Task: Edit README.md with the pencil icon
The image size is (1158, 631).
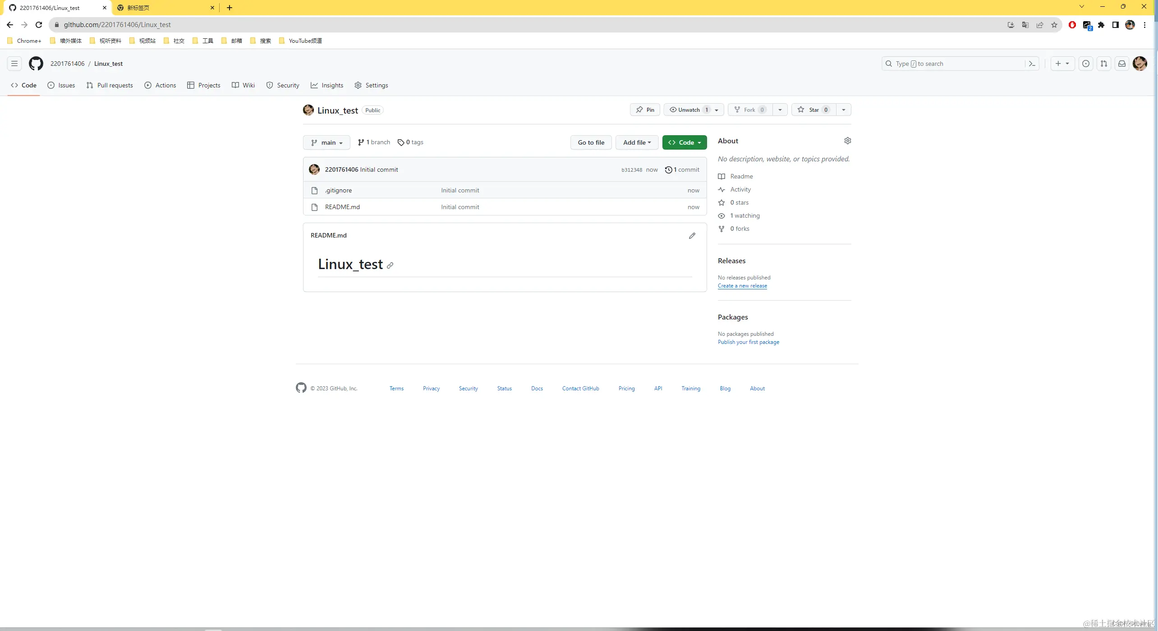Action: pyautogui.click(x=692, y=236)
